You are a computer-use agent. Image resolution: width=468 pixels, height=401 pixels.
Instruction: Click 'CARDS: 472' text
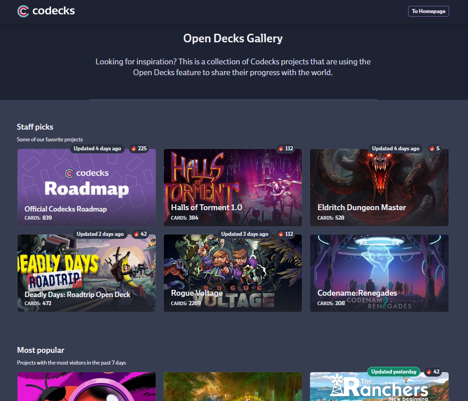tap(38, 303)
